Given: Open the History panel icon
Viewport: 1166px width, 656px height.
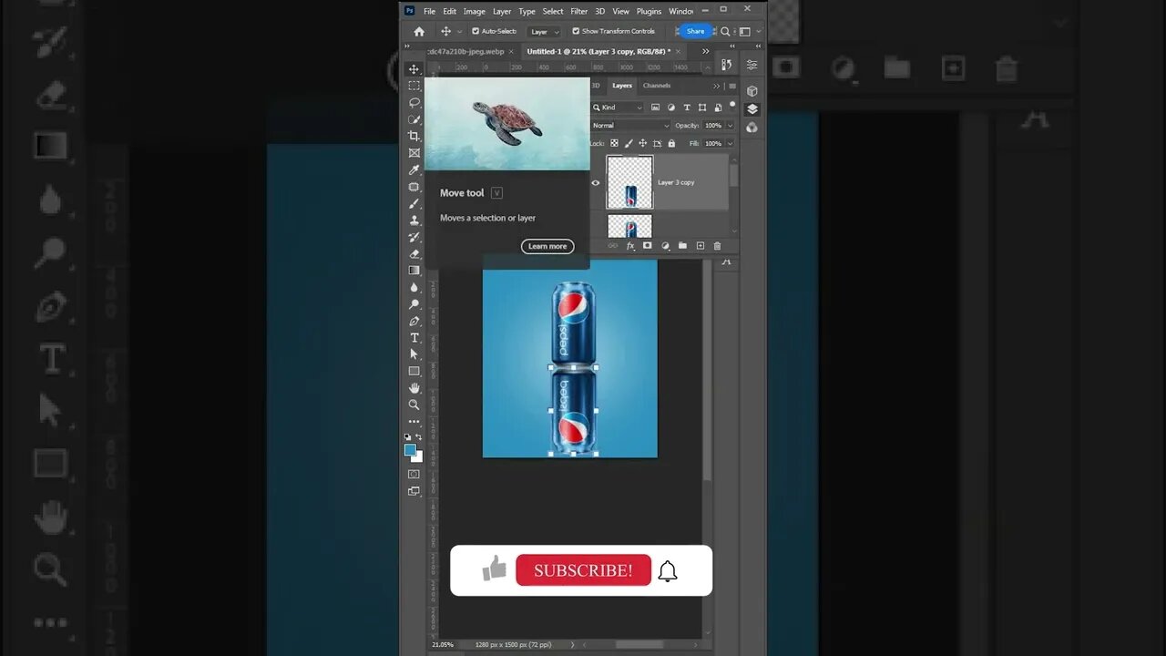Looking at the screenshot, I should (x=726, y=65).
